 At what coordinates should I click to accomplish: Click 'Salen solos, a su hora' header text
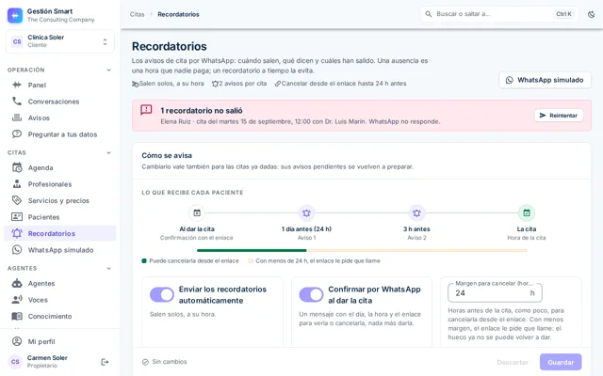tap(171, 84)
